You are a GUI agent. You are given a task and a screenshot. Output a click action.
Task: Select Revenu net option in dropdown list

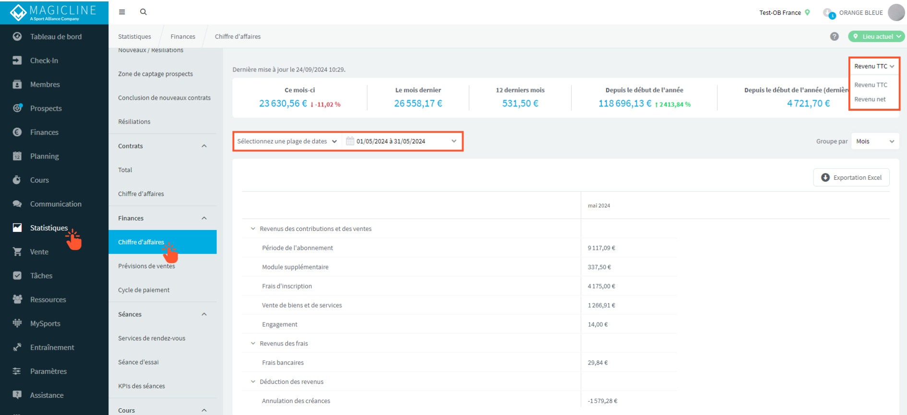(x=870, y=99)
